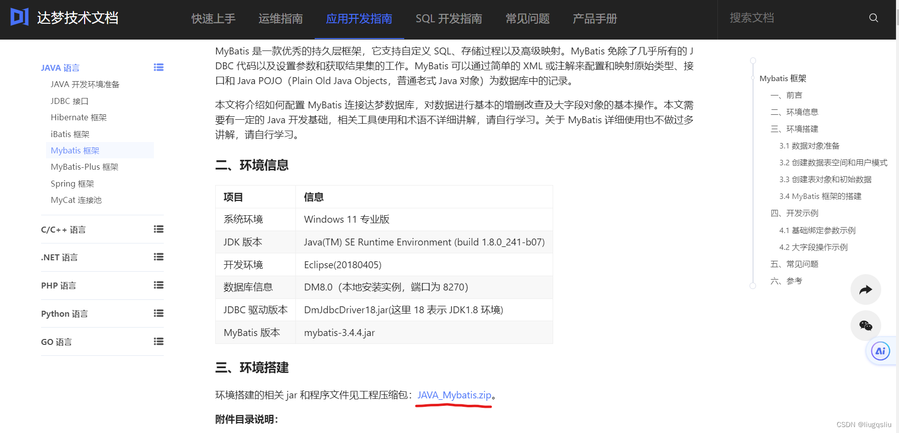Image resolution: width=899 pixels, height=433 pixels.
Task: Launch the AI assistant floating button
Action: pyautogui.click(x=880, y=351)
